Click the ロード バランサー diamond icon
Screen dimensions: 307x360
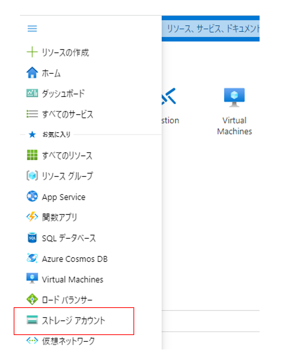[x=32, y=300]
